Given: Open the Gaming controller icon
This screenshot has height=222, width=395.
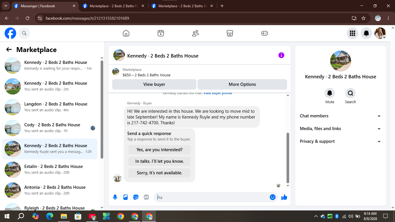Looking at the screenshot, I should pos(265,33).
